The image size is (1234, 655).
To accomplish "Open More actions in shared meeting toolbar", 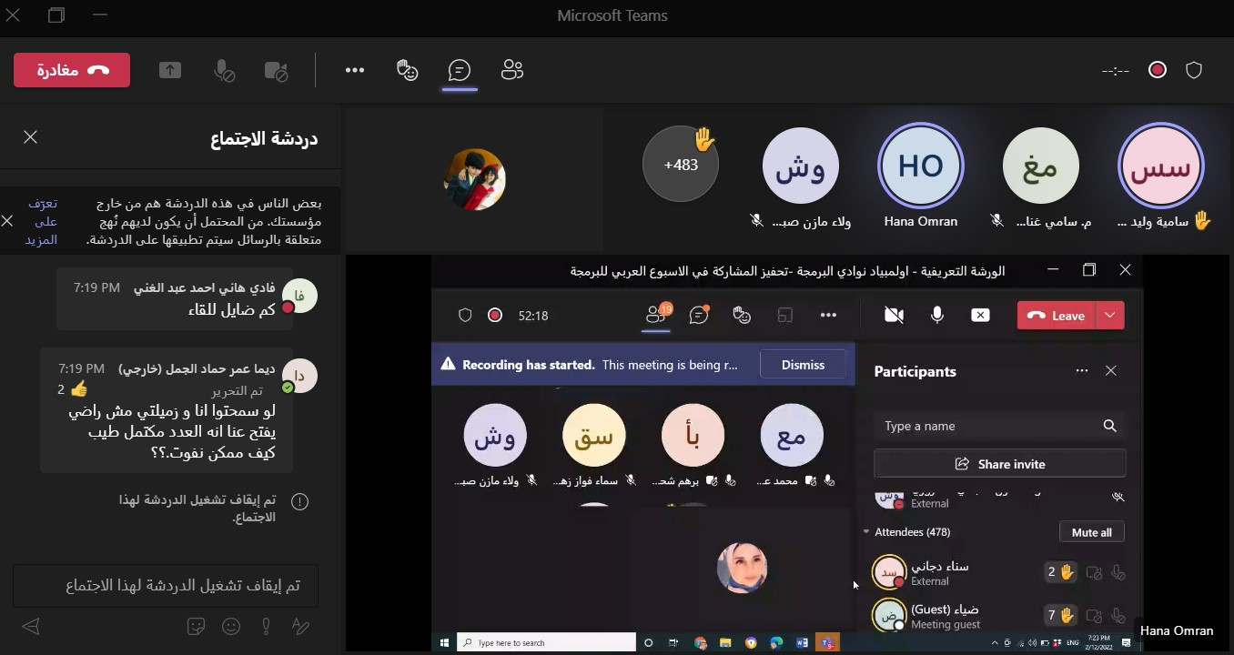I will [x=828, y=316].
